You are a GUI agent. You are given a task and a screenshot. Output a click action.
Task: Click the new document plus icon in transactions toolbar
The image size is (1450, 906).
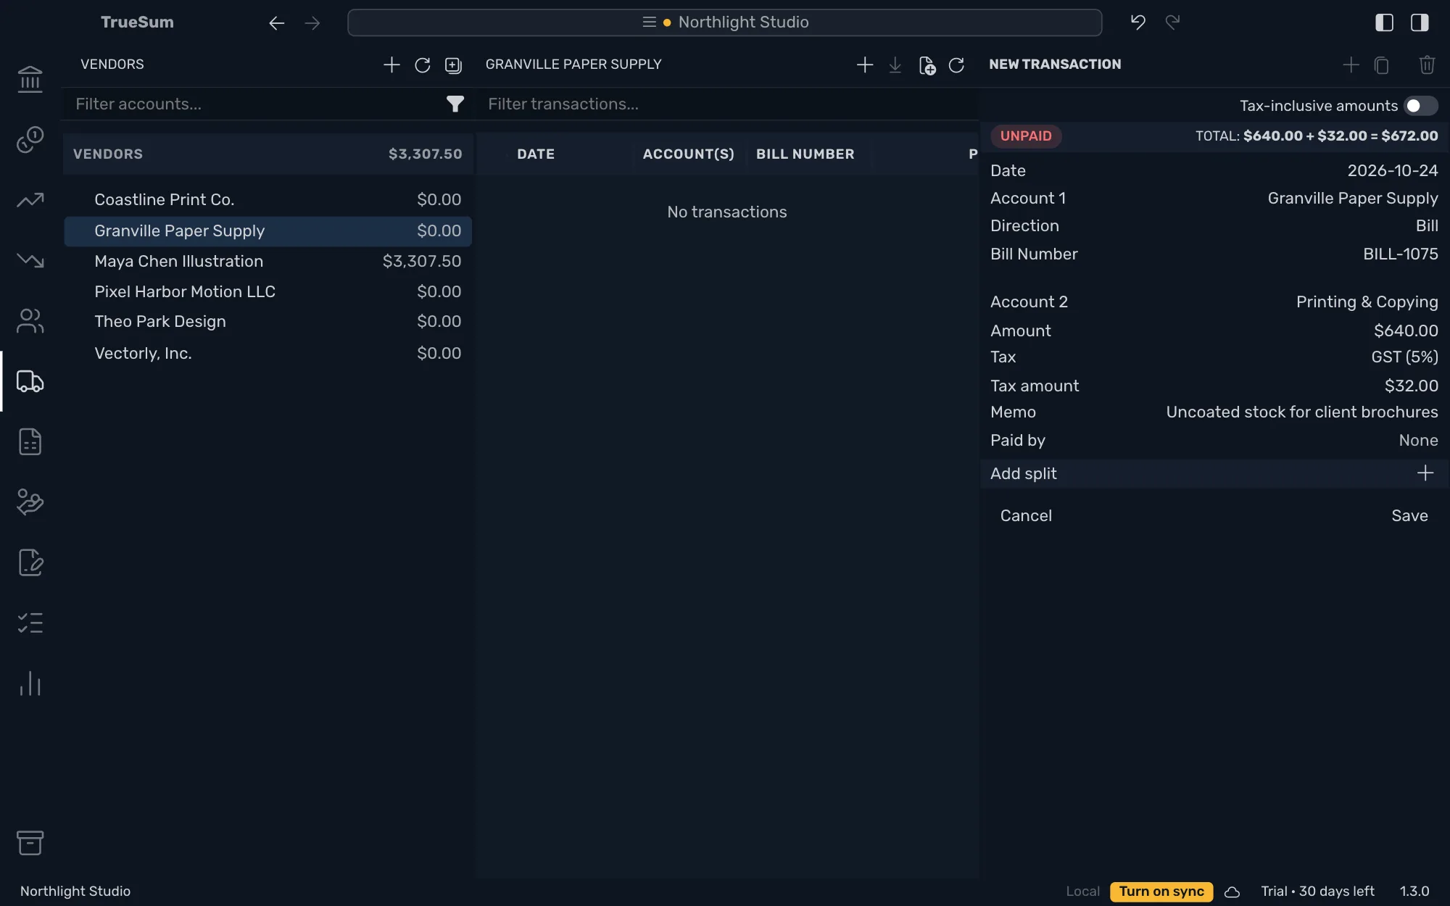point(927,65)
